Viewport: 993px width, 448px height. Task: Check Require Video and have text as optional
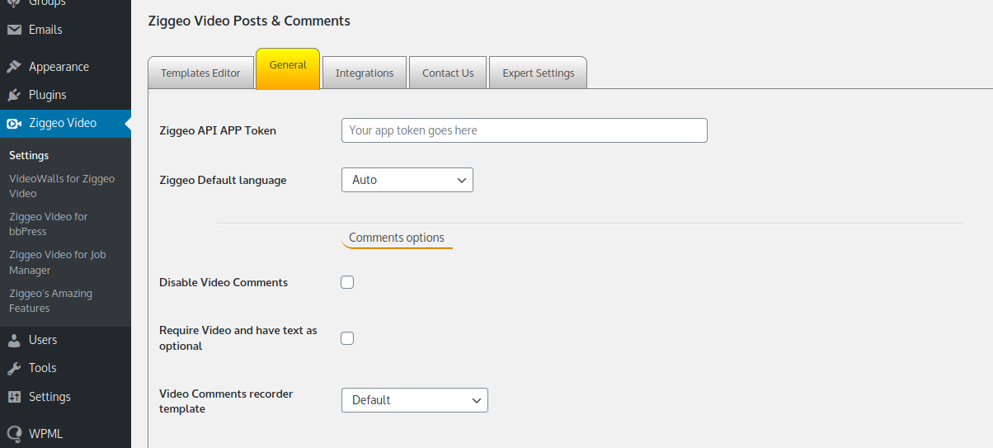point(347,338)
